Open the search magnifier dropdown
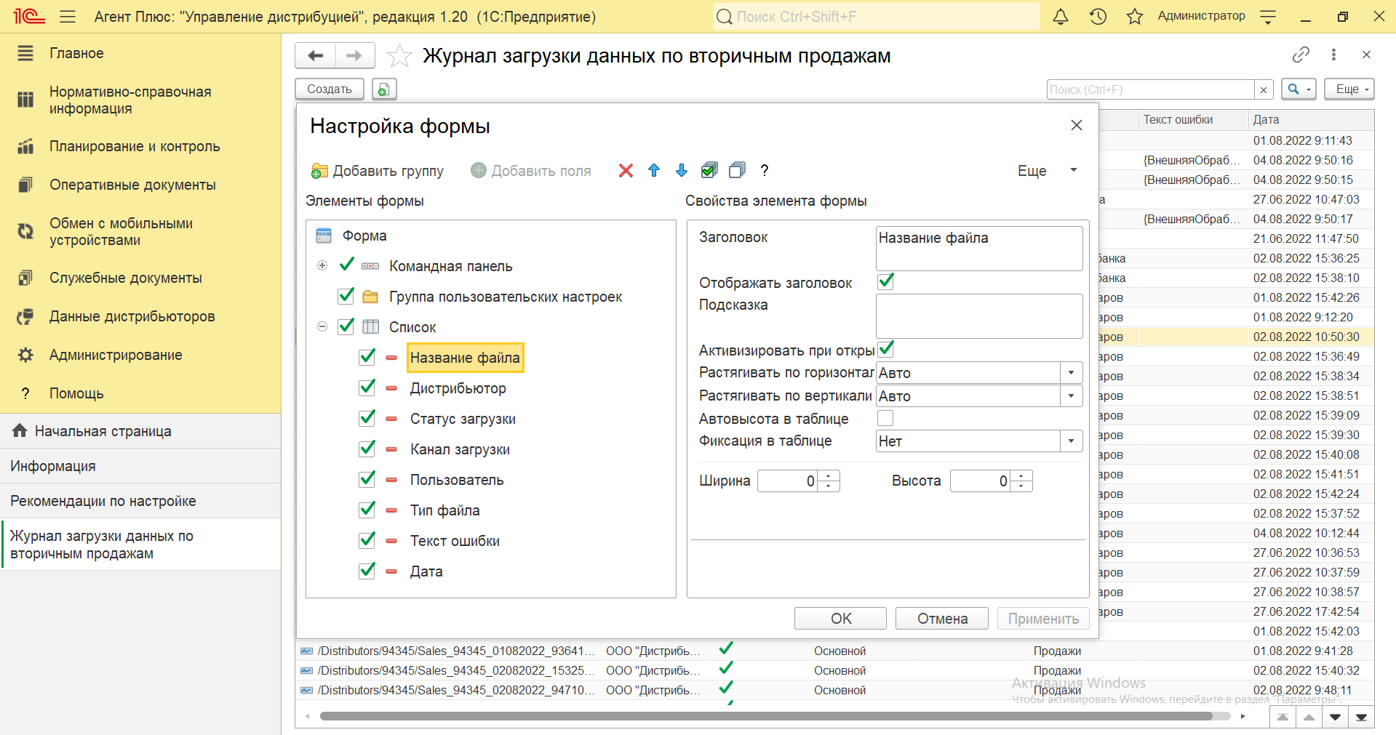 (1299, 89)
